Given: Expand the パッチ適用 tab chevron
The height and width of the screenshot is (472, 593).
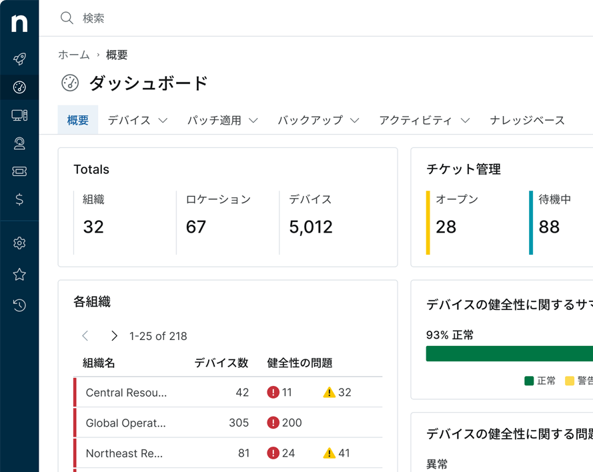Looking at the screenshot, I should (253, 121).
